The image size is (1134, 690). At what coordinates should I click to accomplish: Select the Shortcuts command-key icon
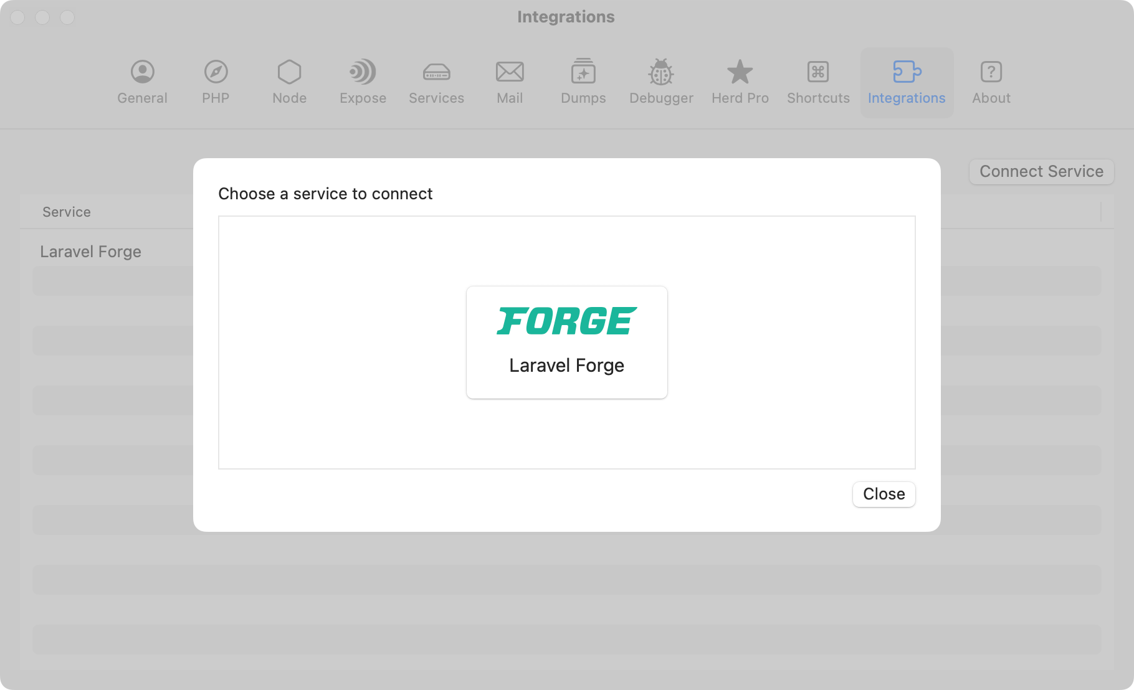point(818,72)
